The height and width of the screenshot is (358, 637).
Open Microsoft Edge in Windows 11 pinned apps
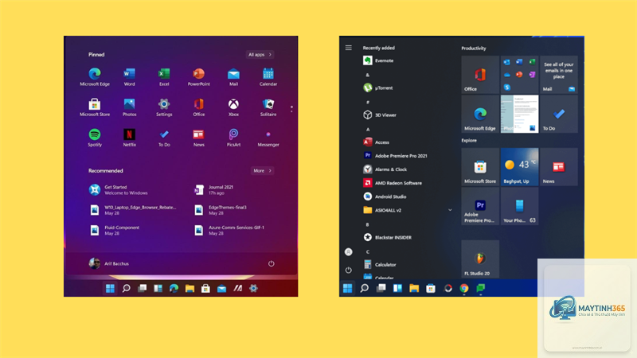[95, 76]
